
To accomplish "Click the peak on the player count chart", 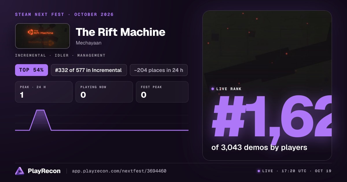I will pos(40,110).
